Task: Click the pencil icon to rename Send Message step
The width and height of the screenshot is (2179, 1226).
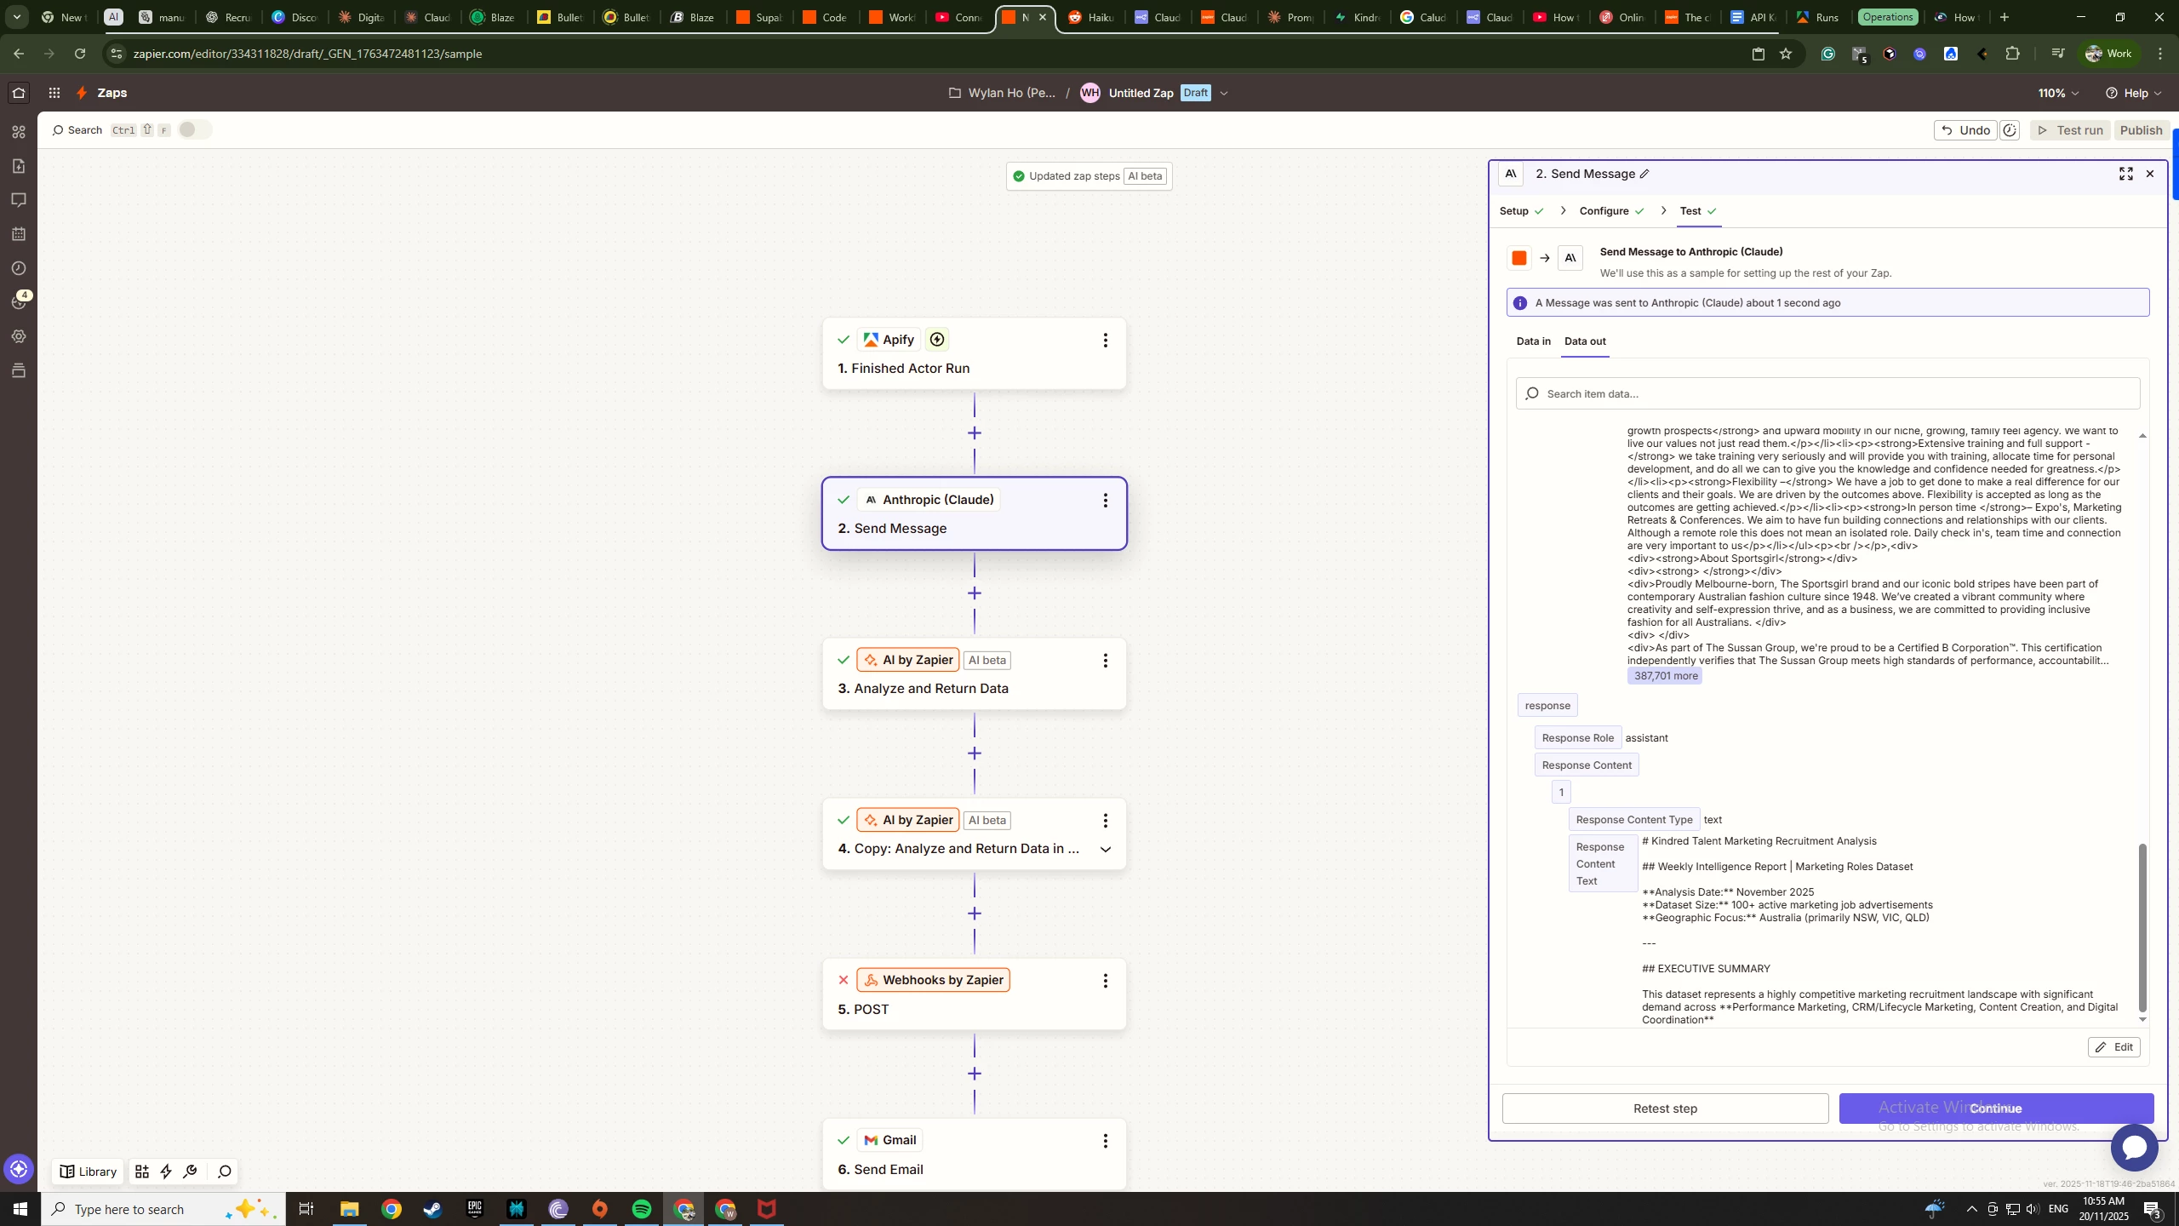Action: click(1644, 174)
